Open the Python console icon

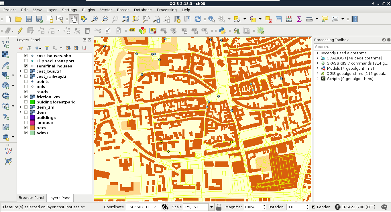click(x=222, y=31)
